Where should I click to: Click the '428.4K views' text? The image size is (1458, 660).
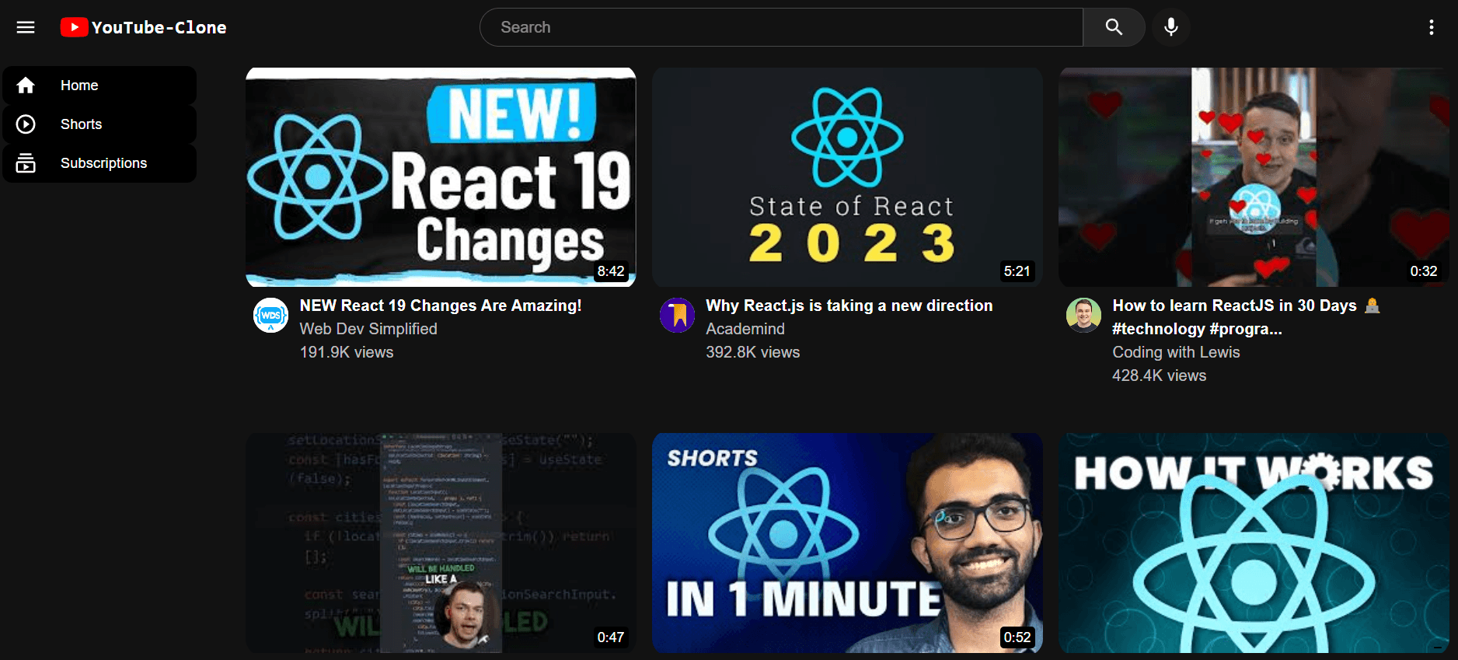click(x=1160, y=375)
